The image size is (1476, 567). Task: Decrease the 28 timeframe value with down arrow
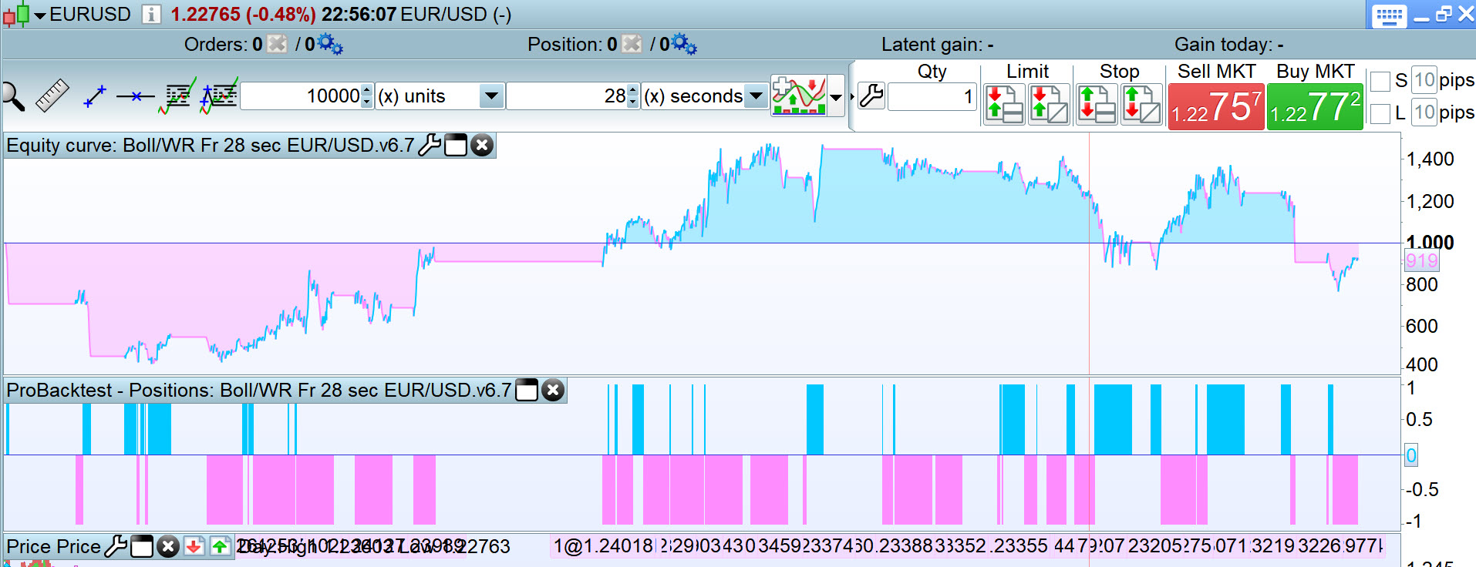coord(633,102)
